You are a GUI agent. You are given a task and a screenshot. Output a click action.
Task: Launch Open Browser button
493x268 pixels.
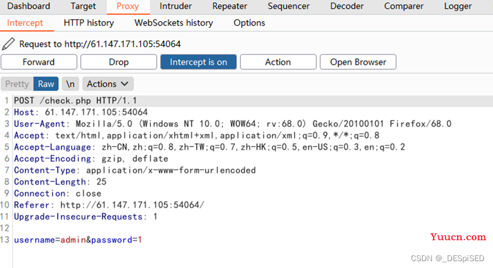click(x=358, y=62)
